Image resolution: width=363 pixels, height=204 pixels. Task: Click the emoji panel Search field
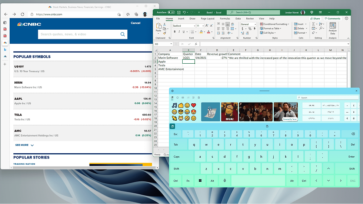(327, 98)
